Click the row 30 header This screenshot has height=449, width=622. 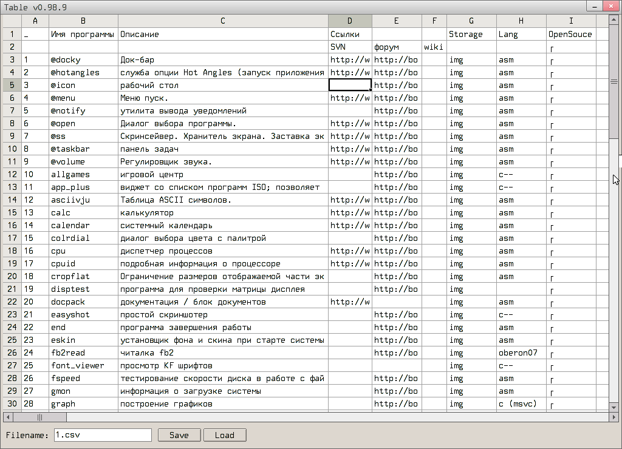tap(12, 404)
